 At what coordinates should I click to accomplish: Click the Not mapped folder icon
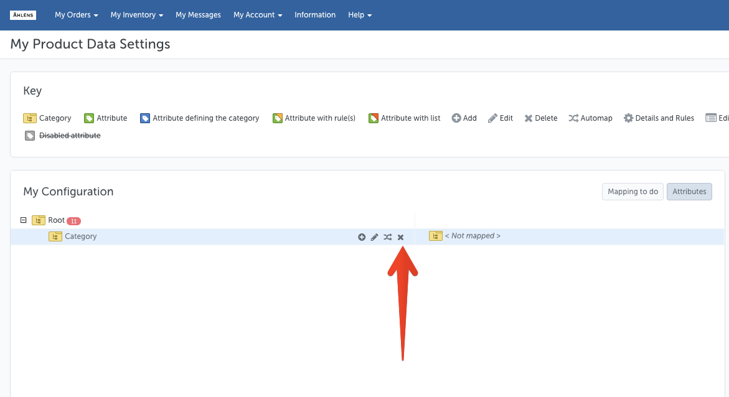tap(436, 236)
